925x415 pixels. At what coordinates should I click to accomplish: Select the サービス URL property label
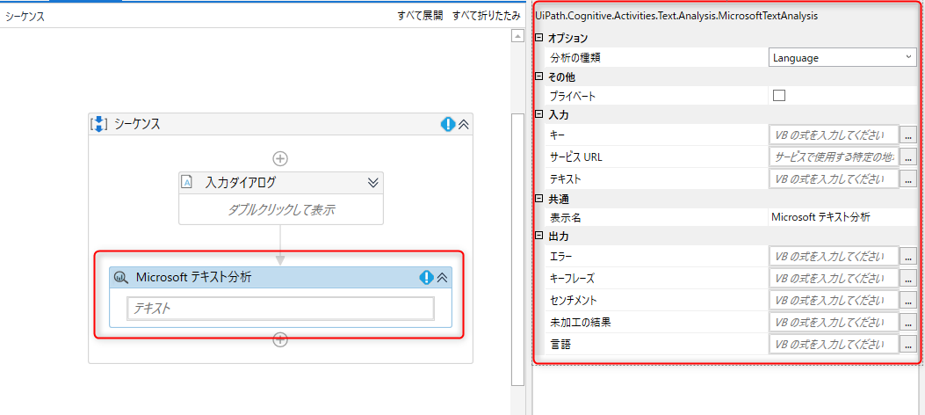pos(576,157)
